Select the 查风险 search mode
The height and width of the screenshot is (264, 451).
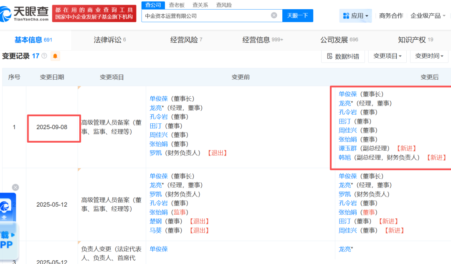(x=224, y=5)
